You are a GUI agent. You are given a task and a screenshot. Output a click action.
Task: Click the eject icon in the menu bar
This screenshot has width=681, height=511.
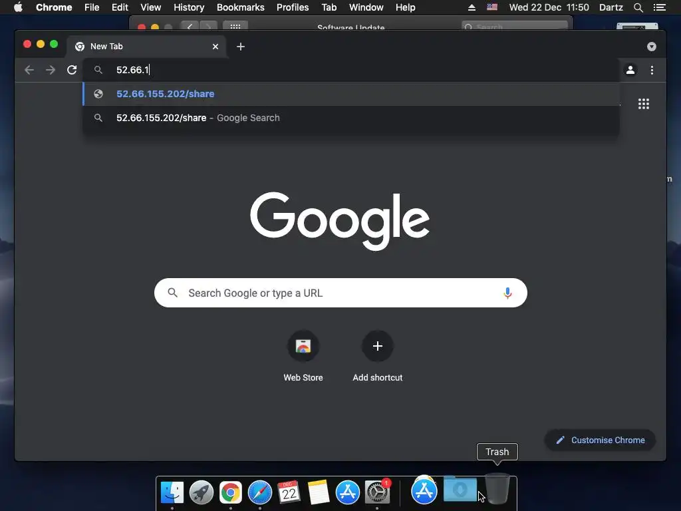tap(472, 7)
